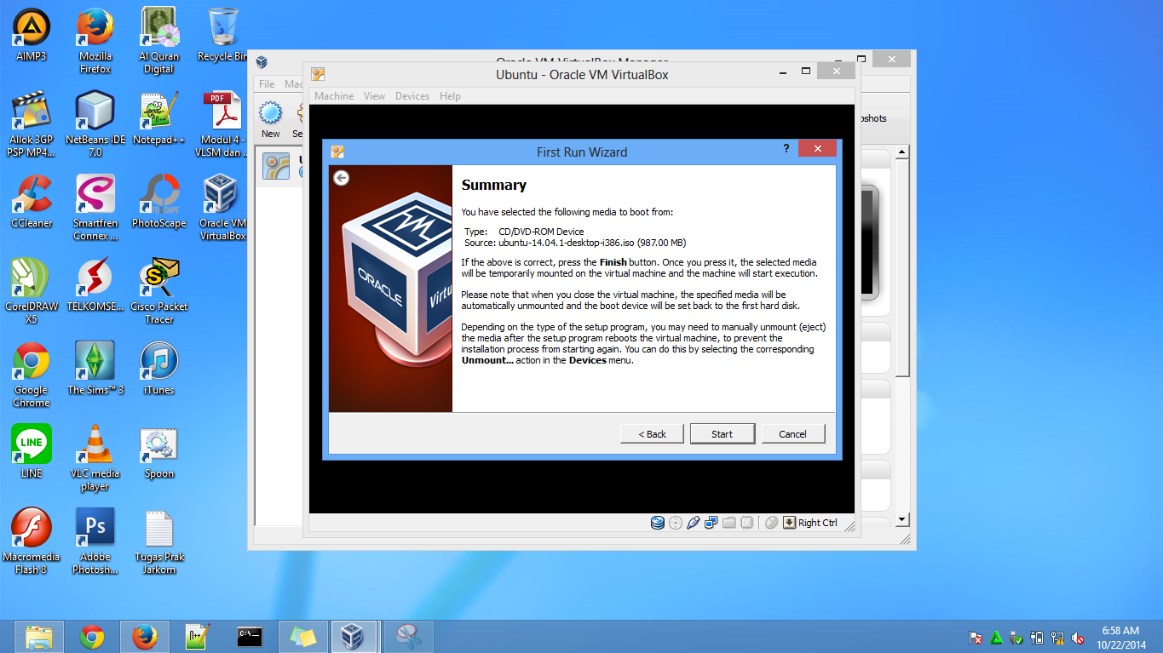Click the volume icon in system tray

(1078, 637)
